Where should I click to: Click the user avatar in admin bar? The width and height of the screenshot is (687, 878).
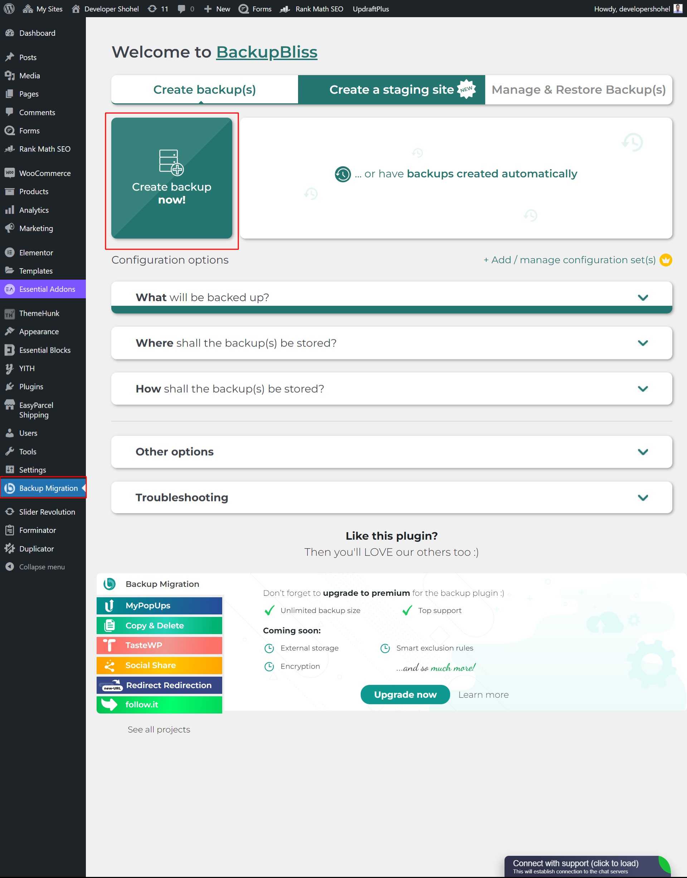coord(678,9)
